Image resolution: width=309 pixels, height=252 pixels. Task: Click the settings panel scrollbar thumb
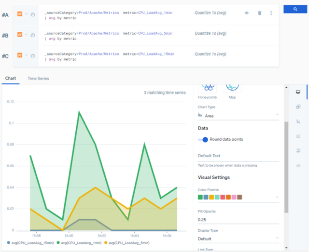(x=286, y=167)
